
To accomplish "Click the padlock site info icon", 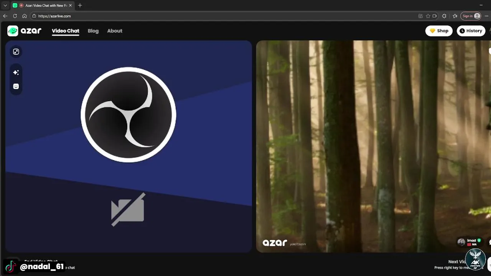I will coord(34,16).
